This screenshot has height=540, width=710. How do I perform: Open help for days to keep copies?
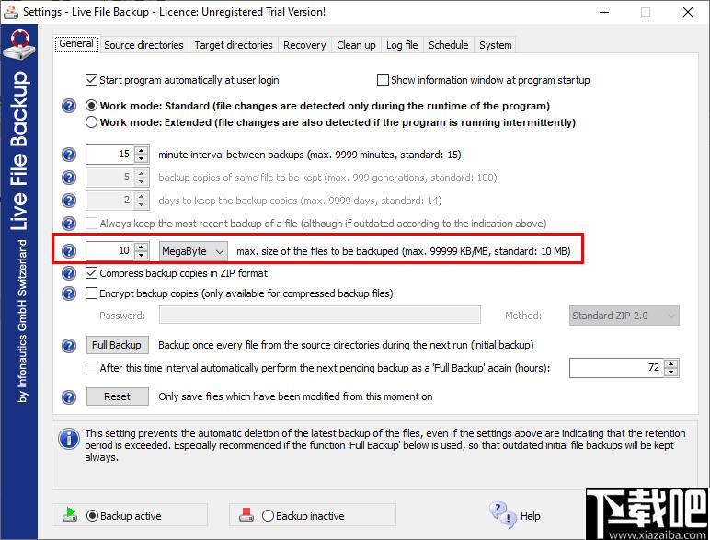[69, 201]
